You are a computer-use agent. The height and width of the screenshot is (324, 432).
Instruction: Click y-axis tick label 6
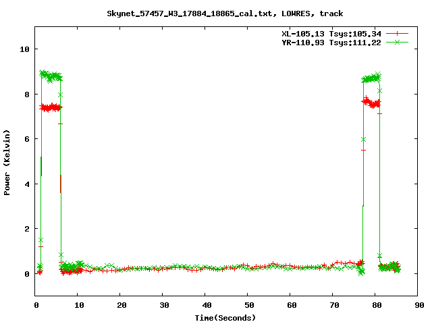click(27, 139)
